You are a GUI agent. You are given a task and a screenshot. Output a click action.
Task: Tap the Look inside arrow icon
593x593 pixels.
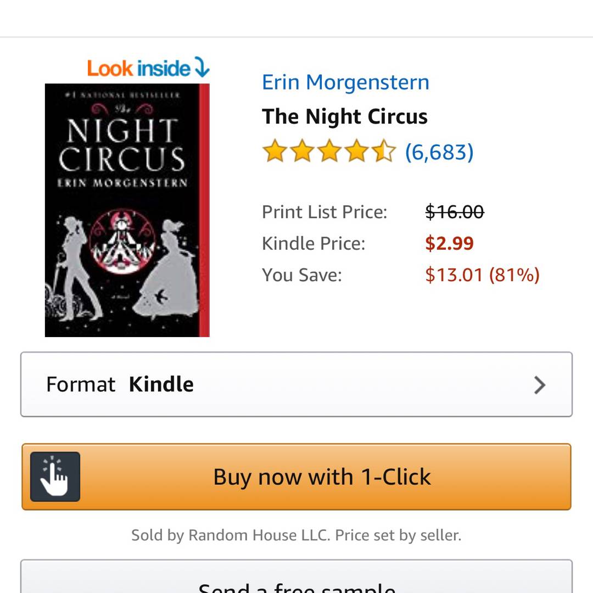pos(202,68)
